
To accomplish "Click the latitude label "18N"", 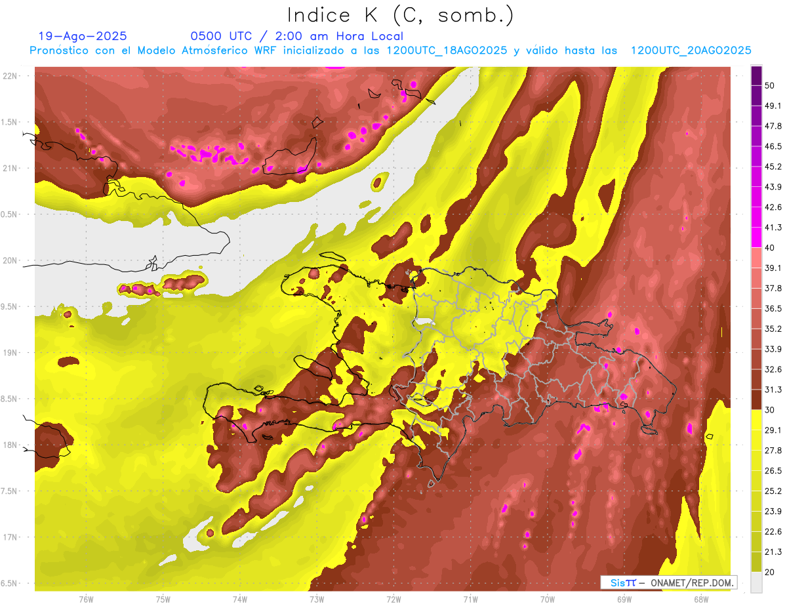I will [x=10, y=445].
